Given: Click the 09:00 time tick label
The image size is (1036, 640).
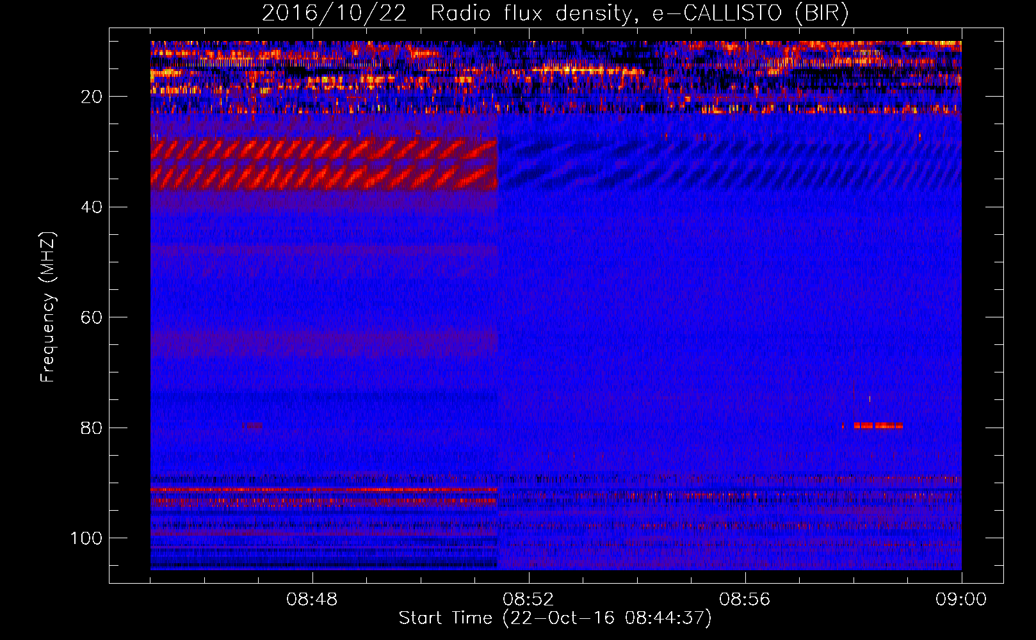Looking at the screenshot, I should (x=961, y=600).
